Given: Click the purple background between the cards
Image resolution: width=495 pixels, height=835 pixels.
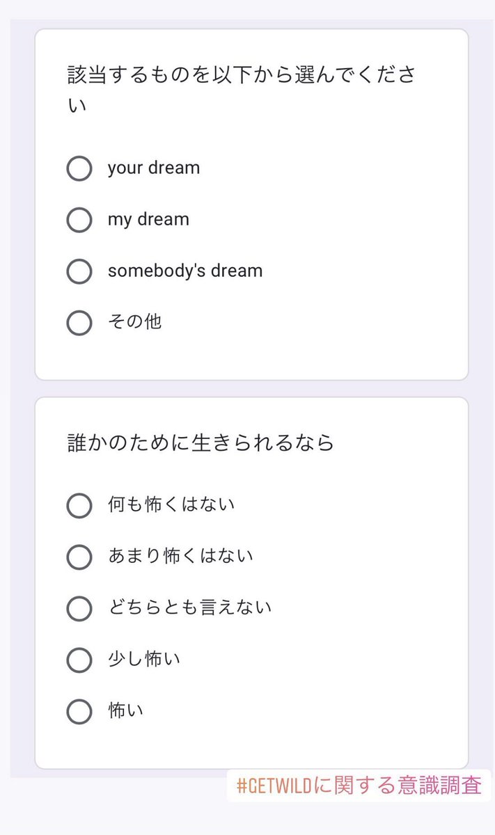Looking at the screenshot, I should [247, 388].
